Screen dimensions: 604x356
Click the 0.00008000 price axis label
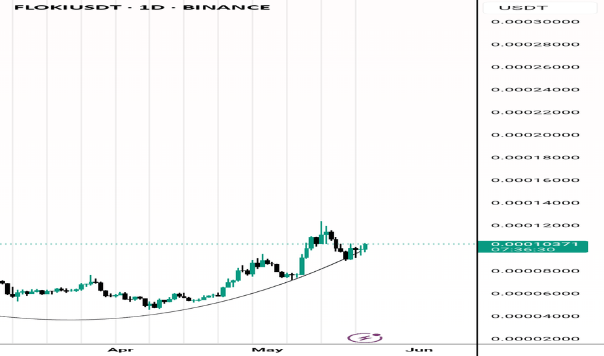pos(535,271)
